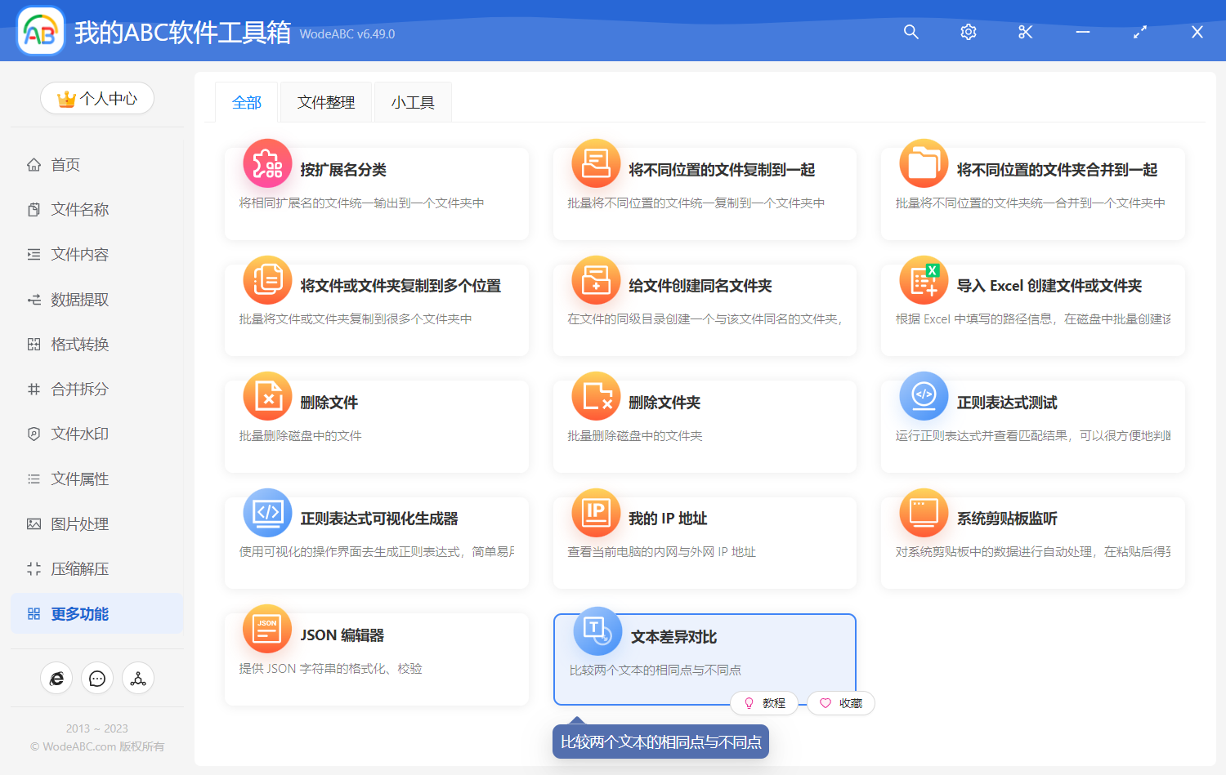Image resolution: width=1226 pixels, height=775 pixels.
Task: Open 个人中心 personal center
Action: point(96,98)
